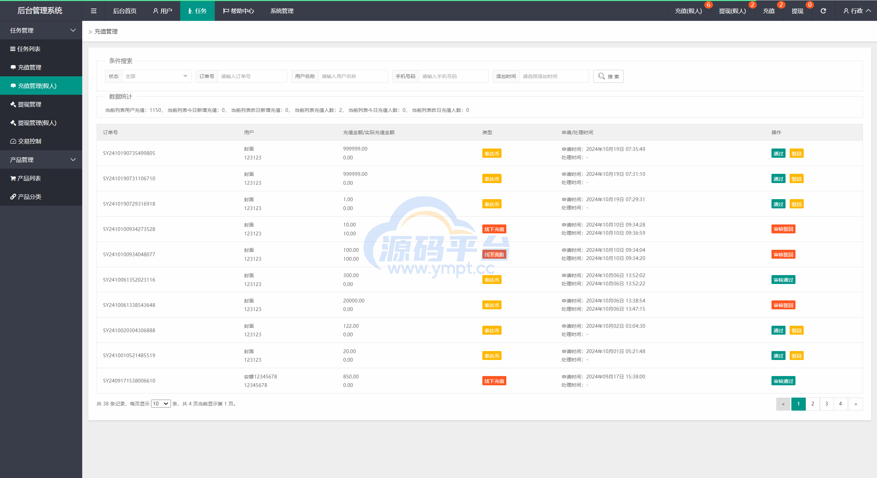This screenshot has height=478, width=877.
Task: Open the 行政 user account menu
Action: point(856,11)
